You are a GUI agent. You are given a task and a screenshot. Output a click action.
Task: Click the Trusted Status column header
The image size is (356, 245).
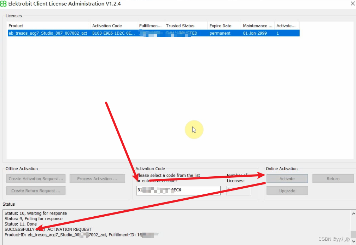click(186, 26)
